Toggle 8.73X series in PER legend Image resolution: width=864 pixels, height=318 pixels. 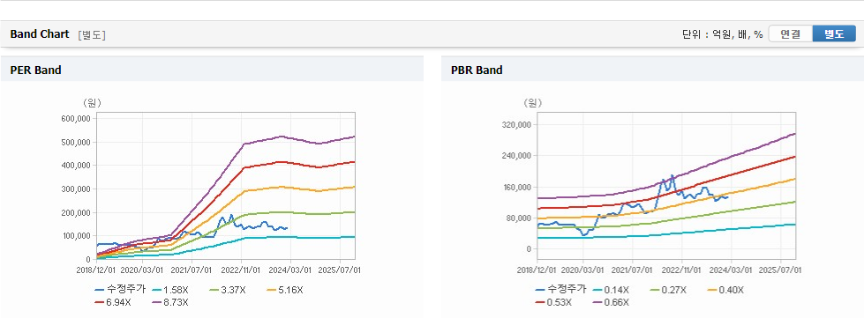coord(169,302)
